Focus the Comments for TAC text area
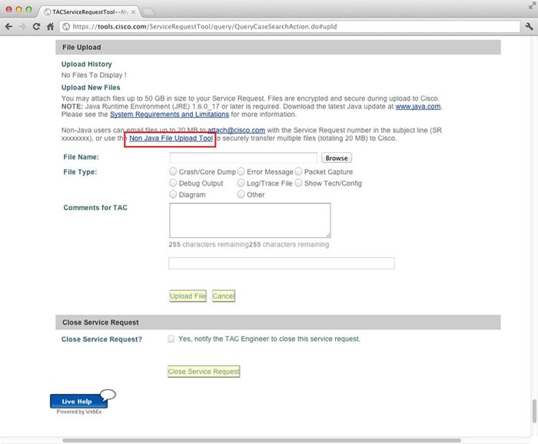 pos(250,220)
